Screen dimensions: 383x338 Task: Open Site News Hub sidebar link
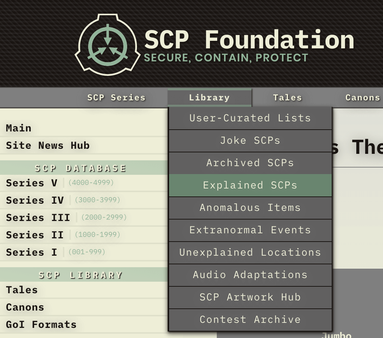48,146
